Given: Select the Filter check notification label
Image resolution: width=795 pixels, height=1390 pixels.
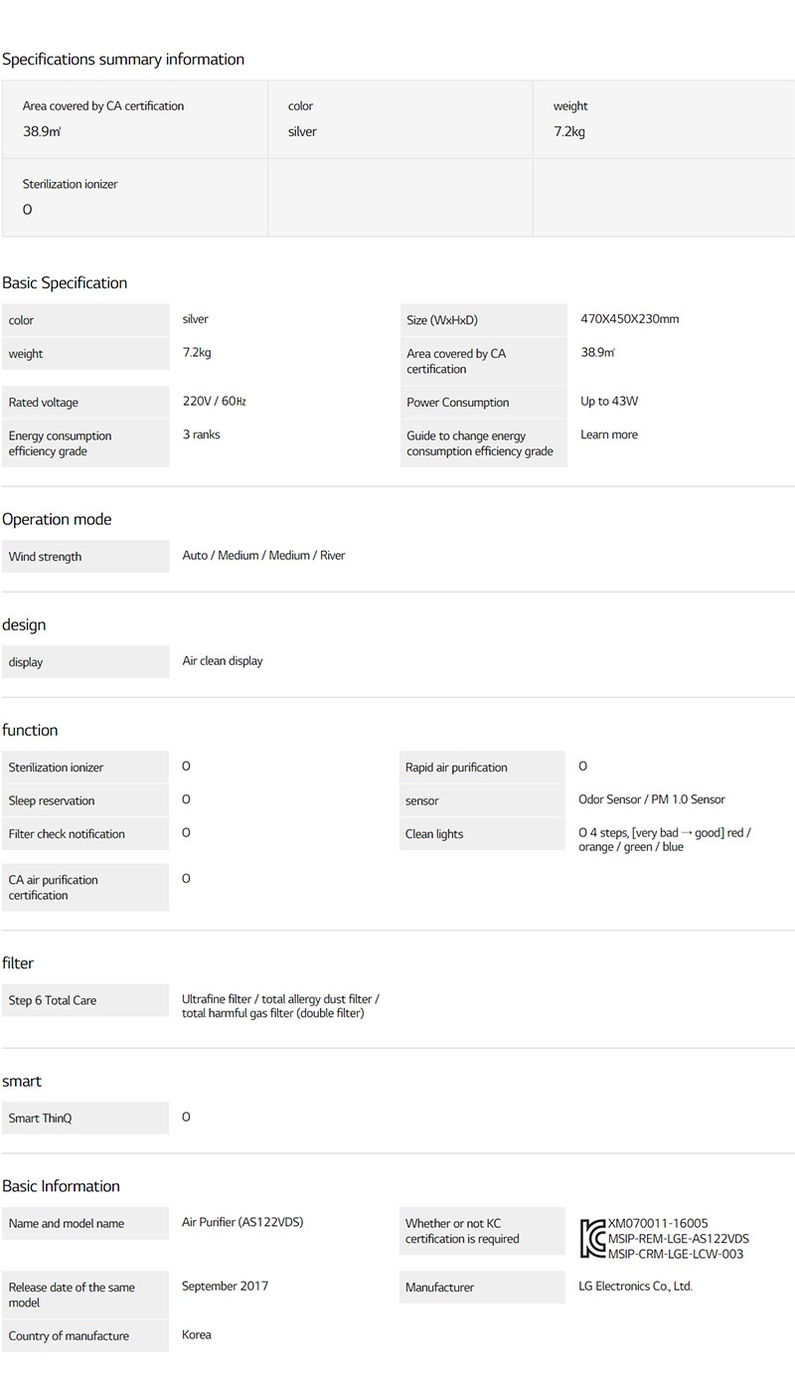Looking at the screenshot, I should click(x=85, y=834).
